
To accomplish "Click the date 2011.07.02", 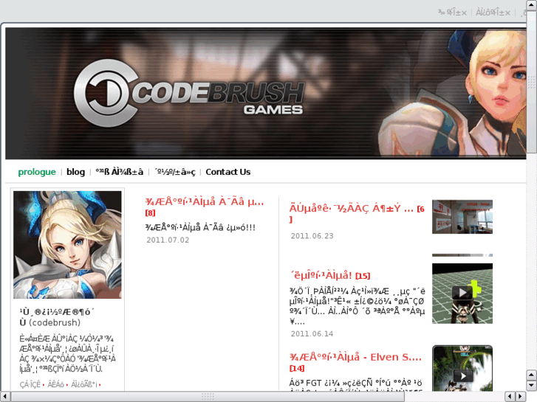I will click(x=168, y=240).
